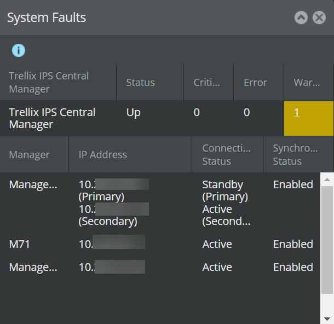Click the Status column header

coord(150,83)
